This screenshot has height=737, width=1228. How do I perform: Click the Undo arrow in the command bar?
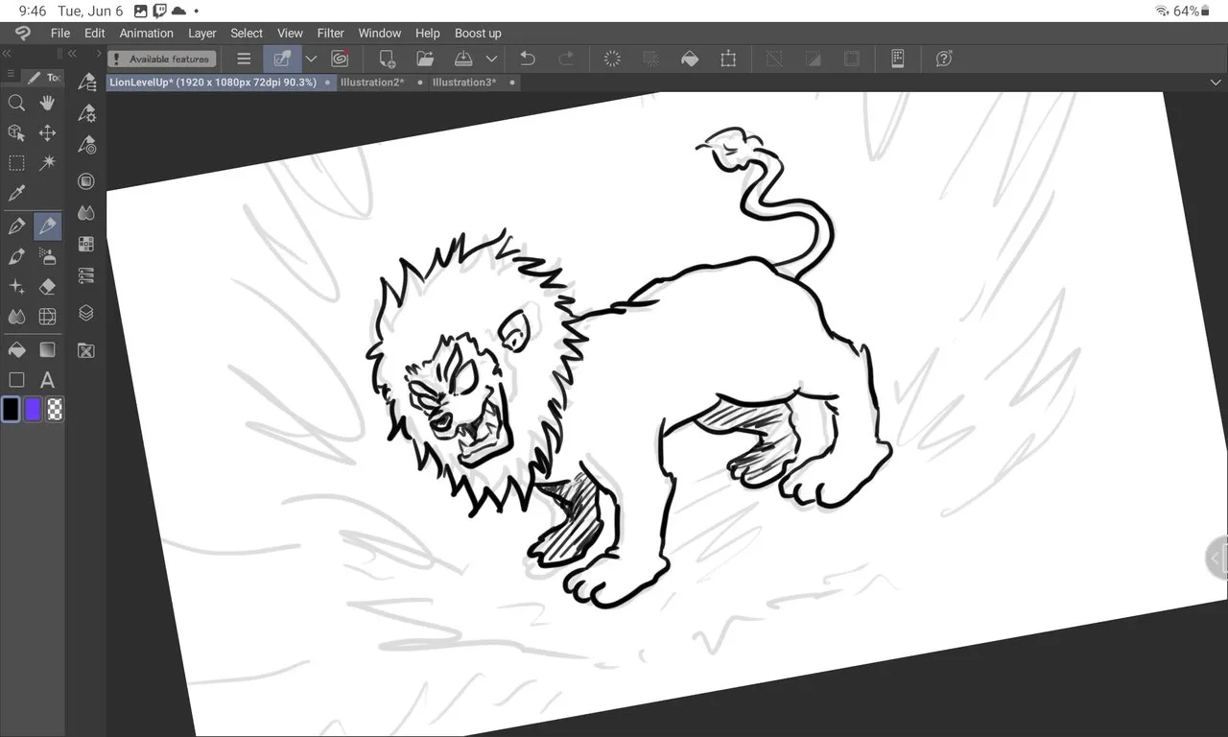pos(527,59)
